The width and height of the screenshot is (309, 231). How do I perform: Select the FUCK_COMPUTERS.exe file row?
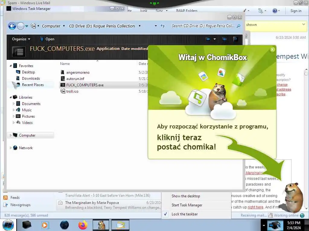[x=104, y=85]
